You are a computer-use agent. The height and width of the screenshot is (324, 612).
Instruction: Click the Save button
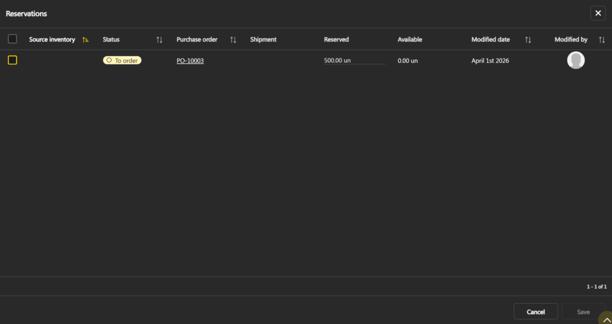[583, 311]
